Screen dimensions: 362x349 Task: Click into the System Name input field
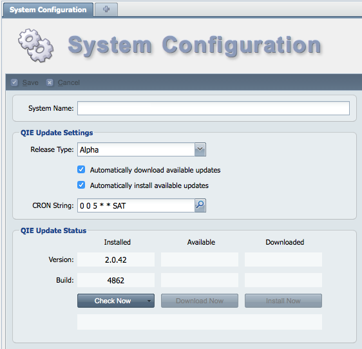(x=213, y=108)
